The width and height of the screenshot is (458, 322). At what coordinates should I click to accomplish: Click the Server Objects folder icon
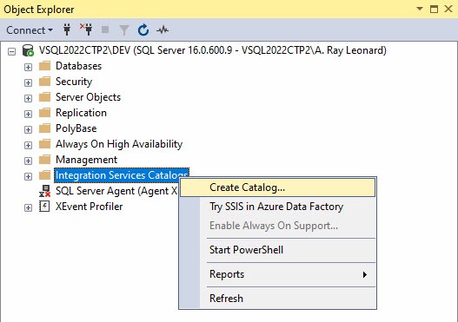click(x=44, y=97)
